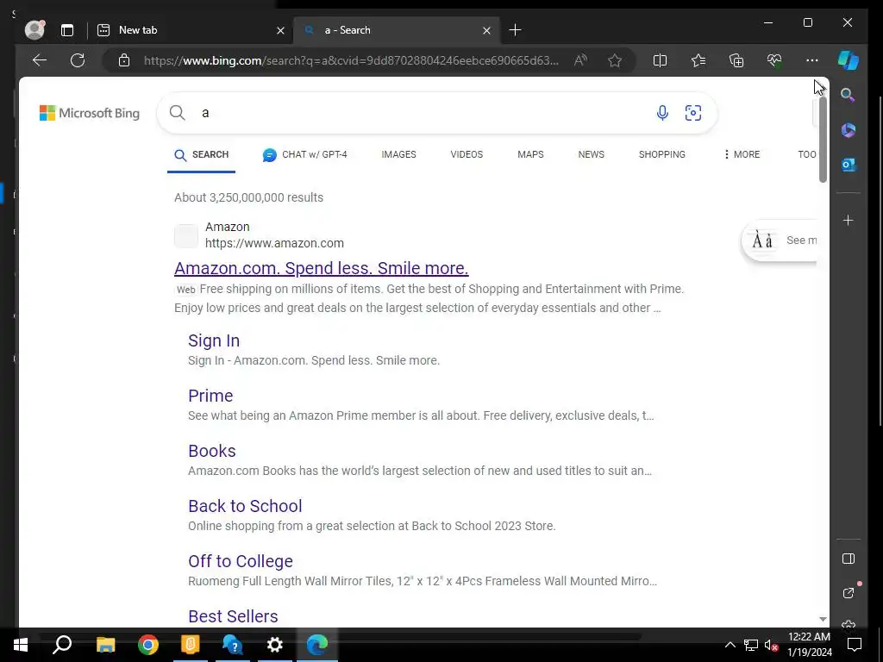Switch to VIDEOS results
Viewport: 883px width, 662px height.
pos(467,155)
